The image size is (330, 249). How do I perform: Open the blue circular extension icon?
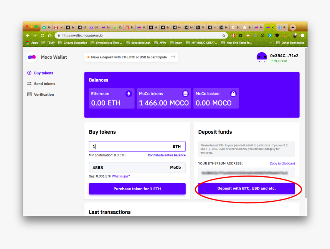pos(270,35)
